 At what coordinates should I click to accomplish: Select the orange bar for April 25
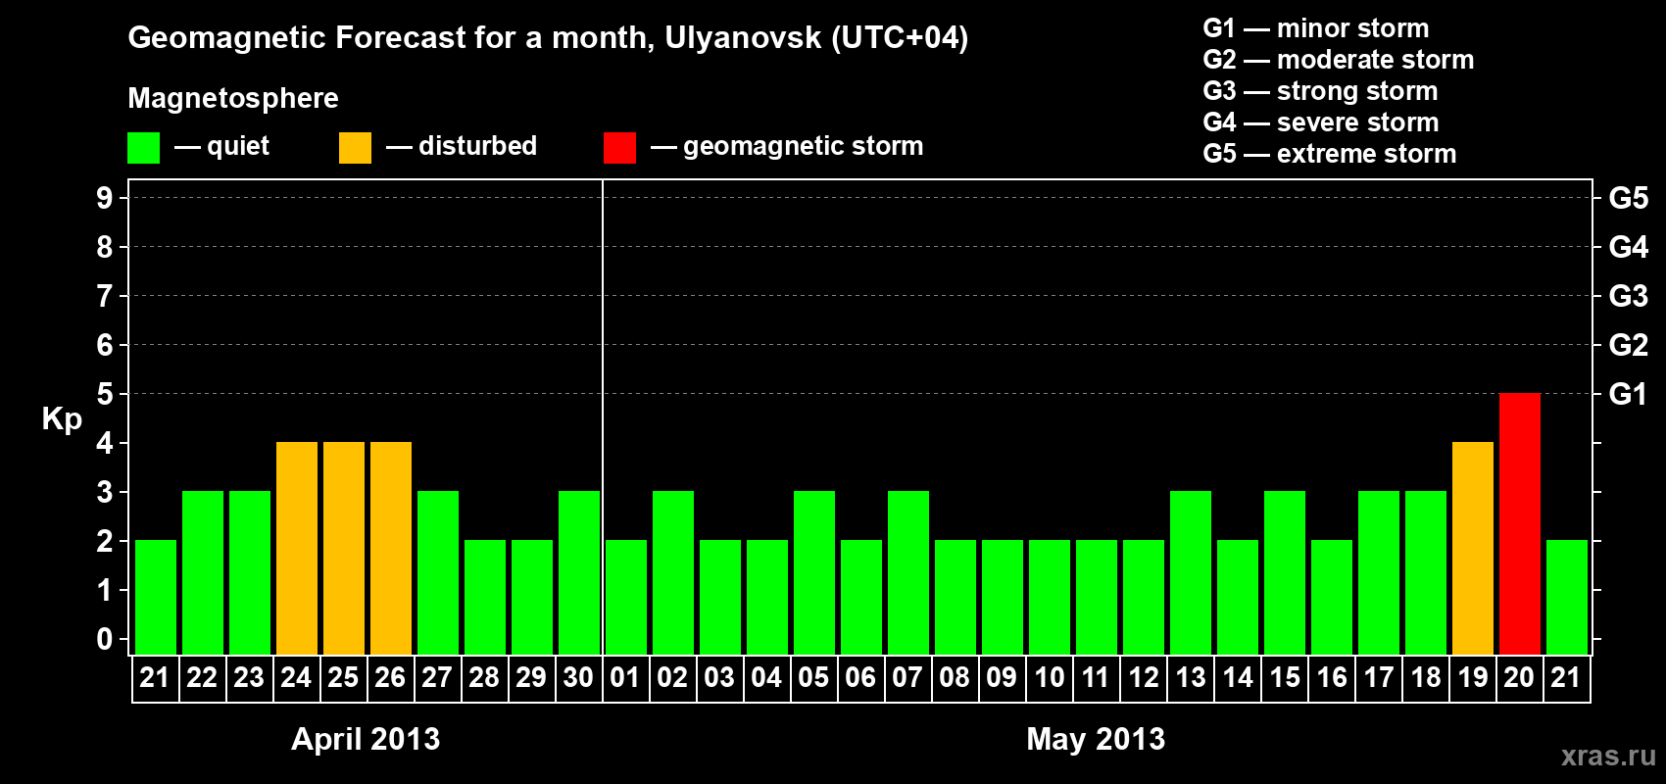(x=344, y=549)
